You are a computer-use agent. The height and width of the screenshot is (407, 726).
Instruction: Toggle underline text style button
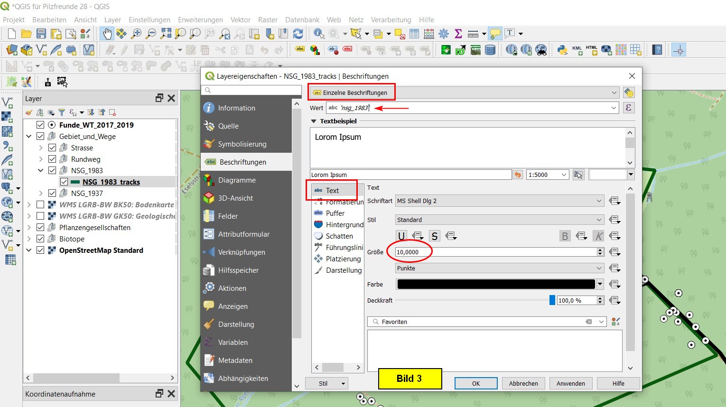(x=401, y=236)
